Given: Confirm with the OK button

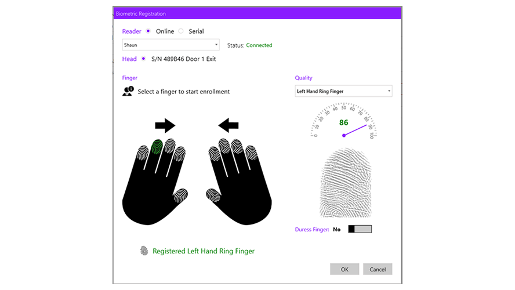Looking at the screenshot, I should point(344,269).
